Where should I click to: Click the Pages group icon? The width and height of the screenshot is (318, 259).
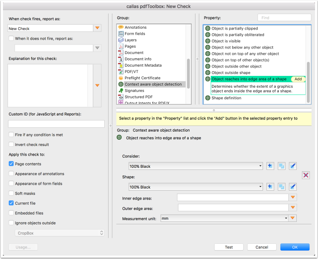121,46
